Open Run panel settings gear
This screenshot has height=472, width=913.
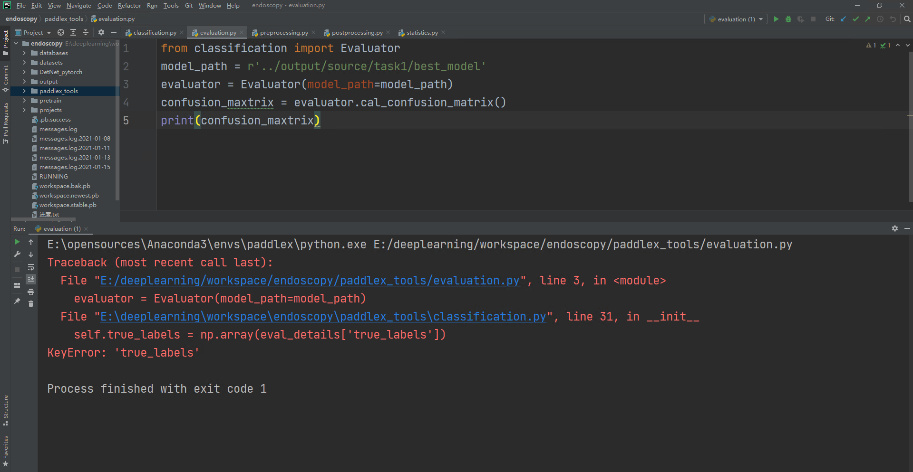[x=894, y=228]
